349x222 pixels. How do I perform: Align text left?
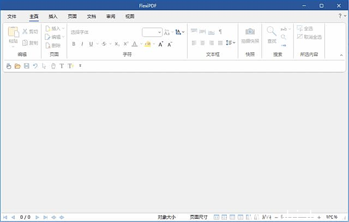194,43
